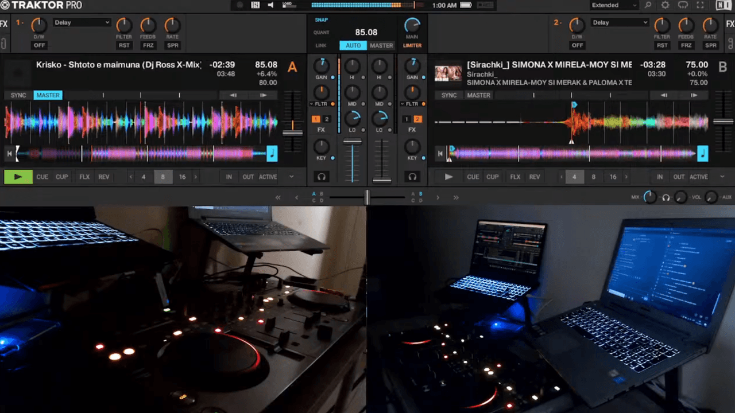The image size is (735, 413).
Task: Adjust Deck A channel volume fader
Action: tap(353, 141)
